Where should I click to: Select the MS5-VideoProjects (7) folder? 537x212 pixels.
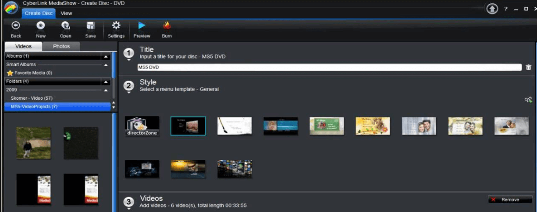click(x=57, y=107)
